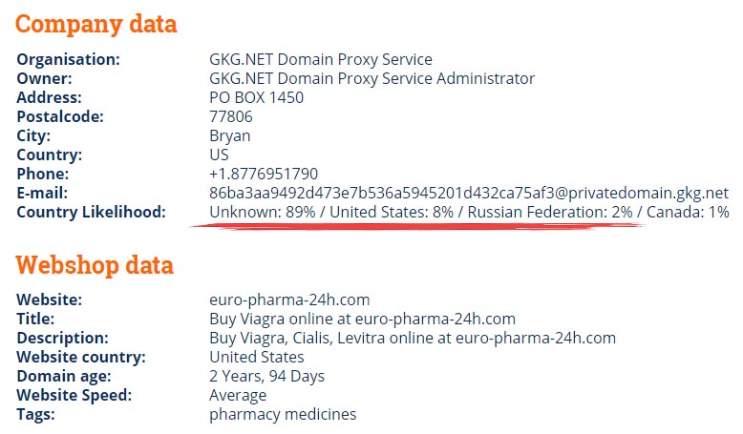Click the red underline mark
The width and height of the screenshot is (743, 434).
[417, 227]
